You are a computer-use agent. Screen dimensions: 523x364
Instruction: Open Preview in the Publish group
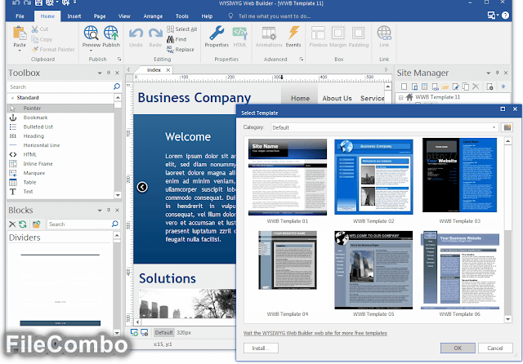click(91, 37)
